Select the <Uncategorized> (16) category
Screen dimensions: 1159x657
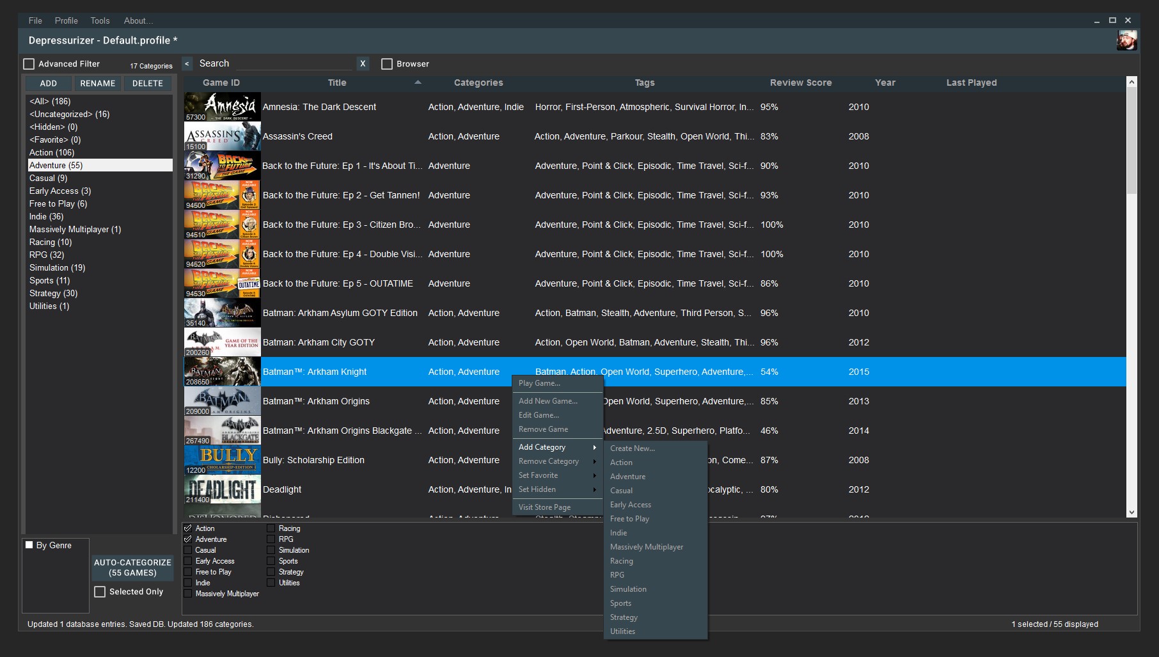100,114
